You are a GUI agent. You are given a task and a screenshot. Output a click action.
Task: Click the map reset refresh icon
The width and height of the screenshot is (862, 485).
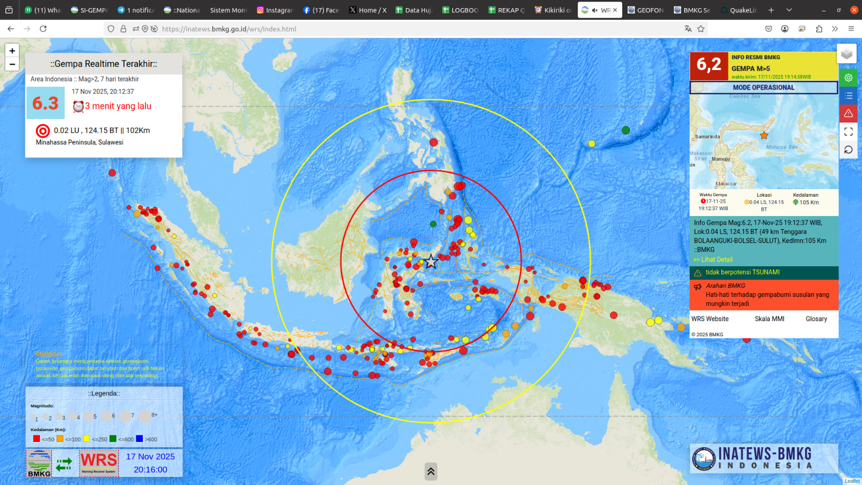pyautogui.click(x=848, y=149)
